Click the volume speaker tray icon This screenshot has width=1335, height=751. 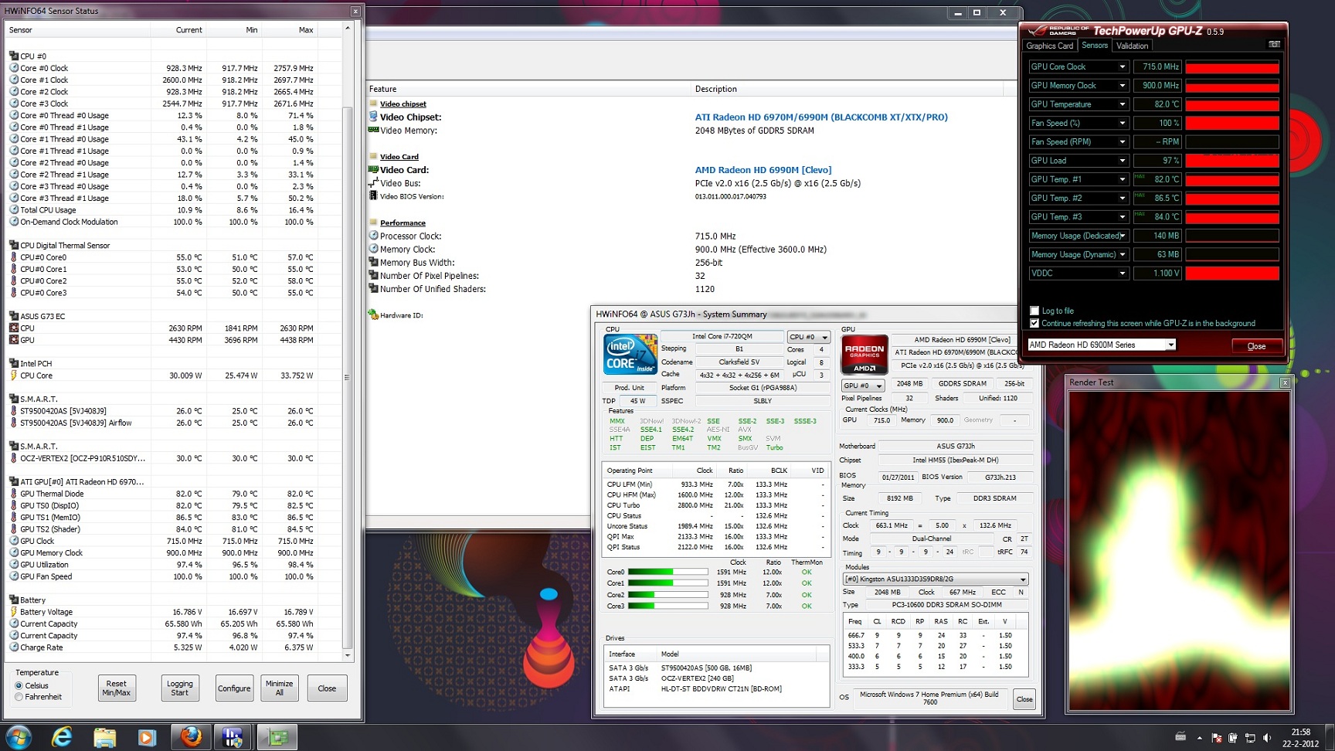pos(1266,737)
